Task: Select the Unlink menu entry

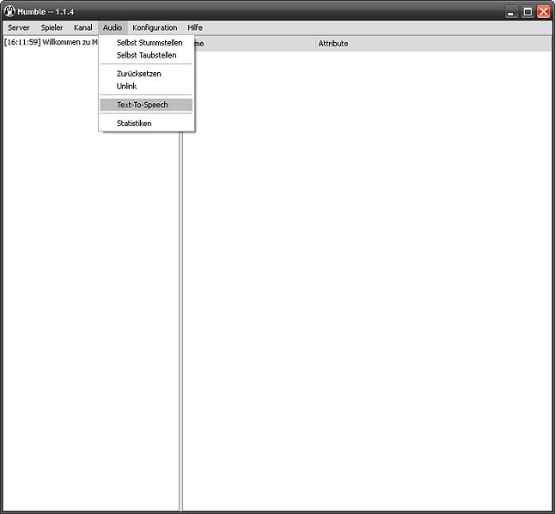Action: point(146,86)
